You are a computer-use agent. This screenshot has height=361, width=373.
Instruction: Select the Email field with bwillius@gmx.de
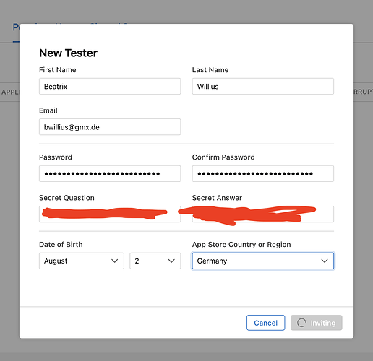[x=110, y=127]
